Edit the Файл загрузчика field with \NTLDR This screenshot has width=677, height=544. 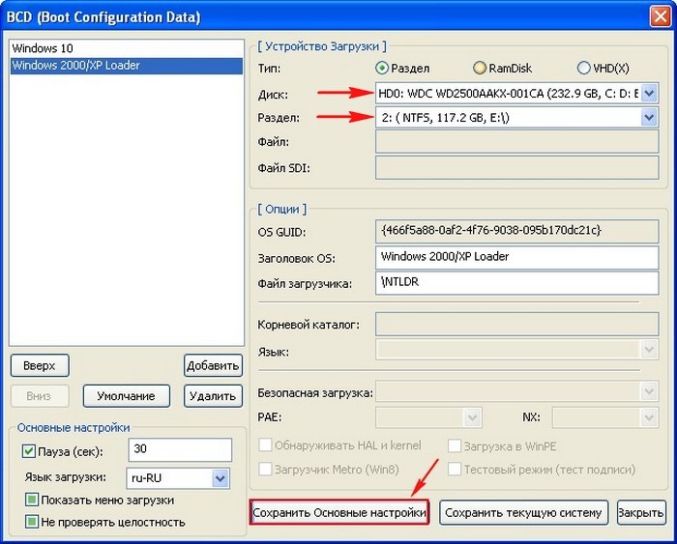coord(516,283)
